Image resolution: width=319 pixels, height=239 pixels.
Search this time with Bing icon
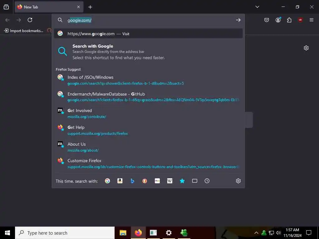pyautogui.click(x=132, y=181)
